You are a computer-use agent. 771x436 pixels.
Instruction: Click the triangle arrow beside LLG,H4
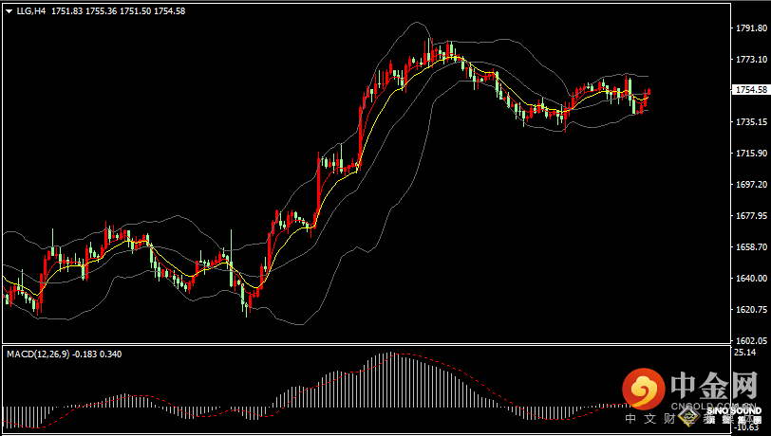click(9, 11)
